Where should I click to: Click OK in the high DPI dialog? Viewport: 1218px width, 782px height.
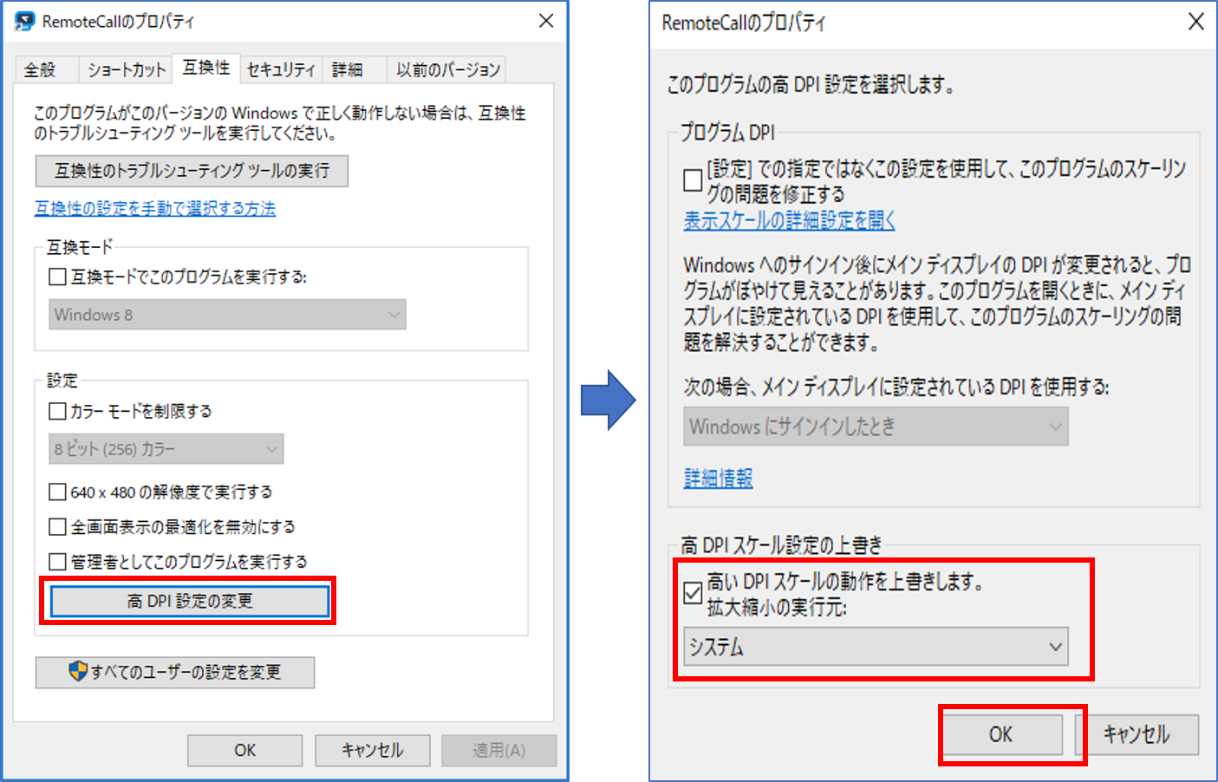click(1001, 734)
